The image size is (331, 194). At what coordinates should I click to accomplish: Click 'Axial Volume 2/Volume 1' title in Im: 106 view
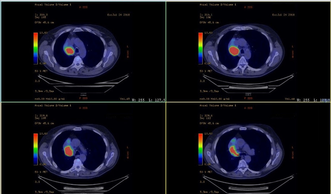tap(218, 4)
